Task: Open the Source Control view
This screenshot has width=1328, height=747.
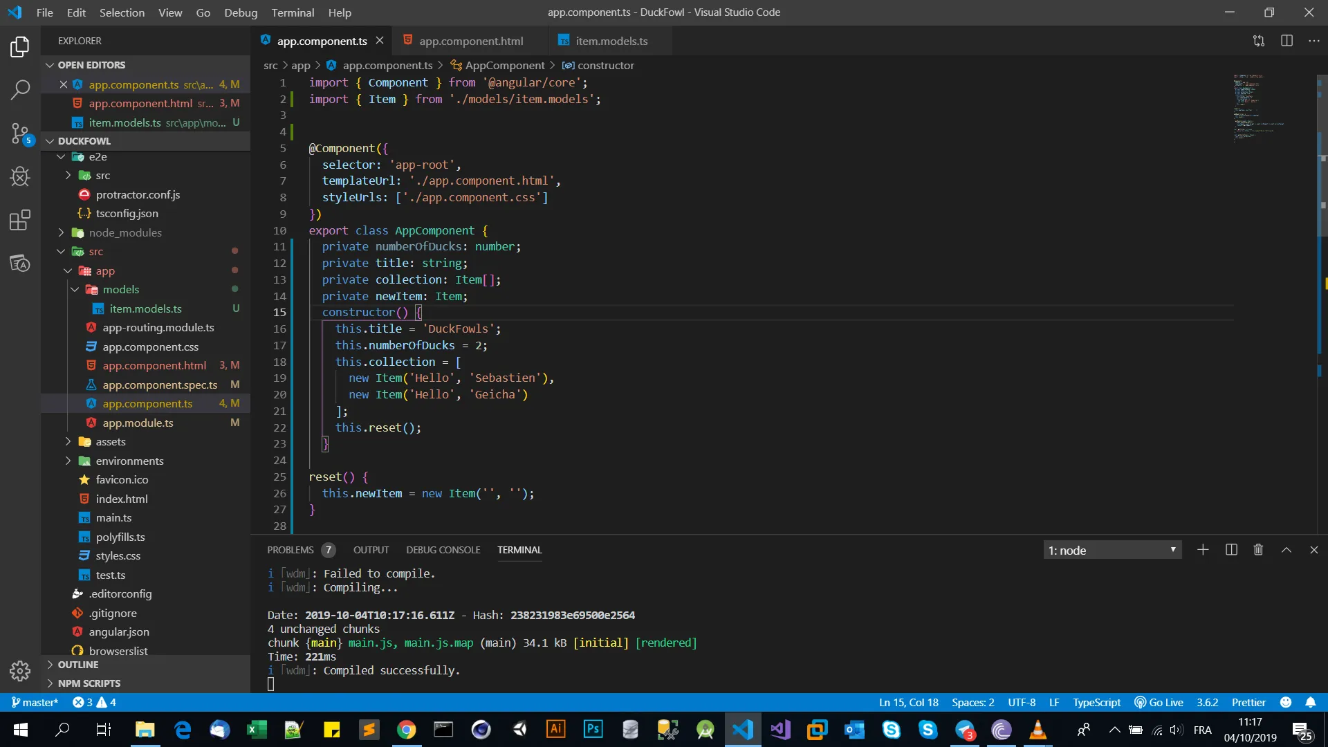Action: 20,133
